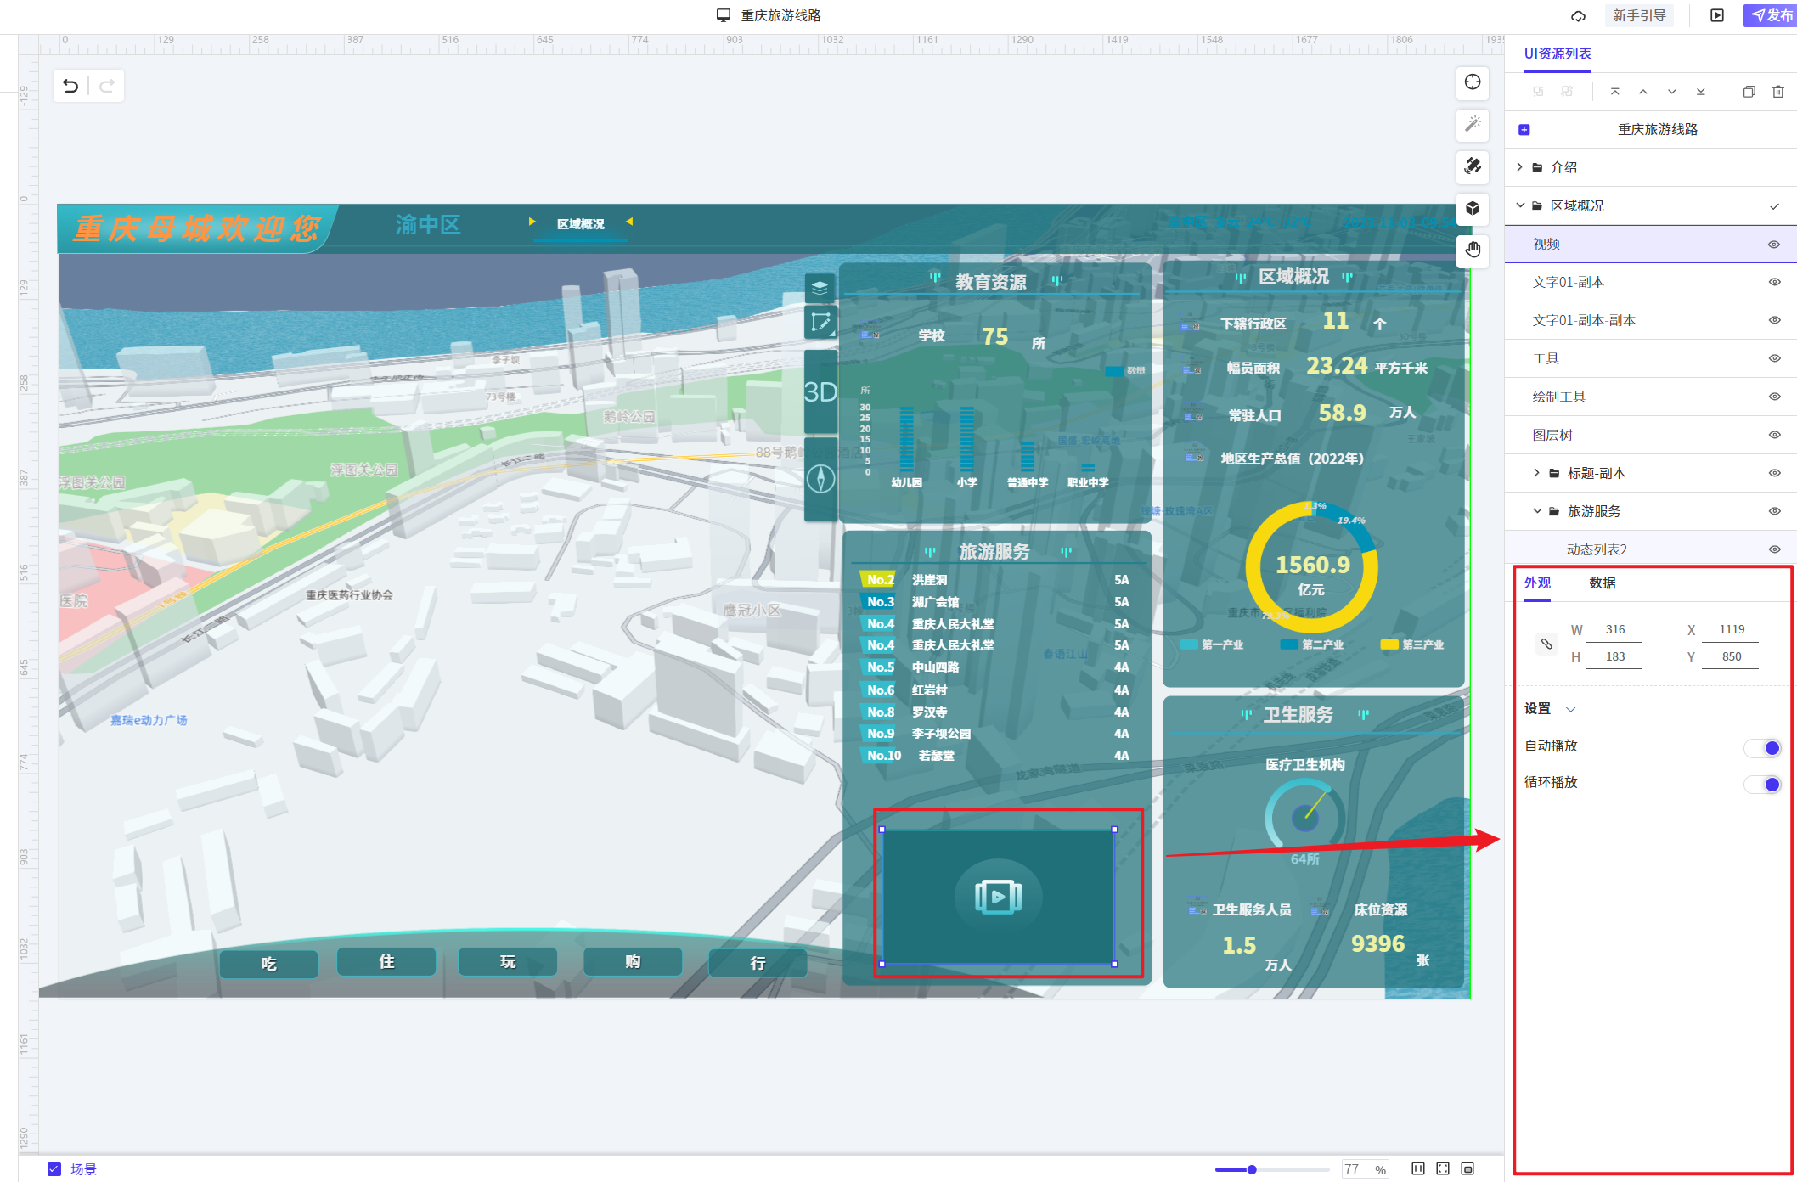Click the move layer down icon
The height and width of the screenshot is (1182, 1797).
1672,92
